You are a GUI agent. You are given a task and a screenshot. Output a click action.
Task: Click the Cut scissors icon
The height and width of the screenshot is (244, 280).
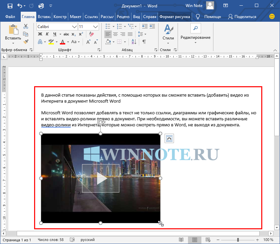[x=26, y=26]
